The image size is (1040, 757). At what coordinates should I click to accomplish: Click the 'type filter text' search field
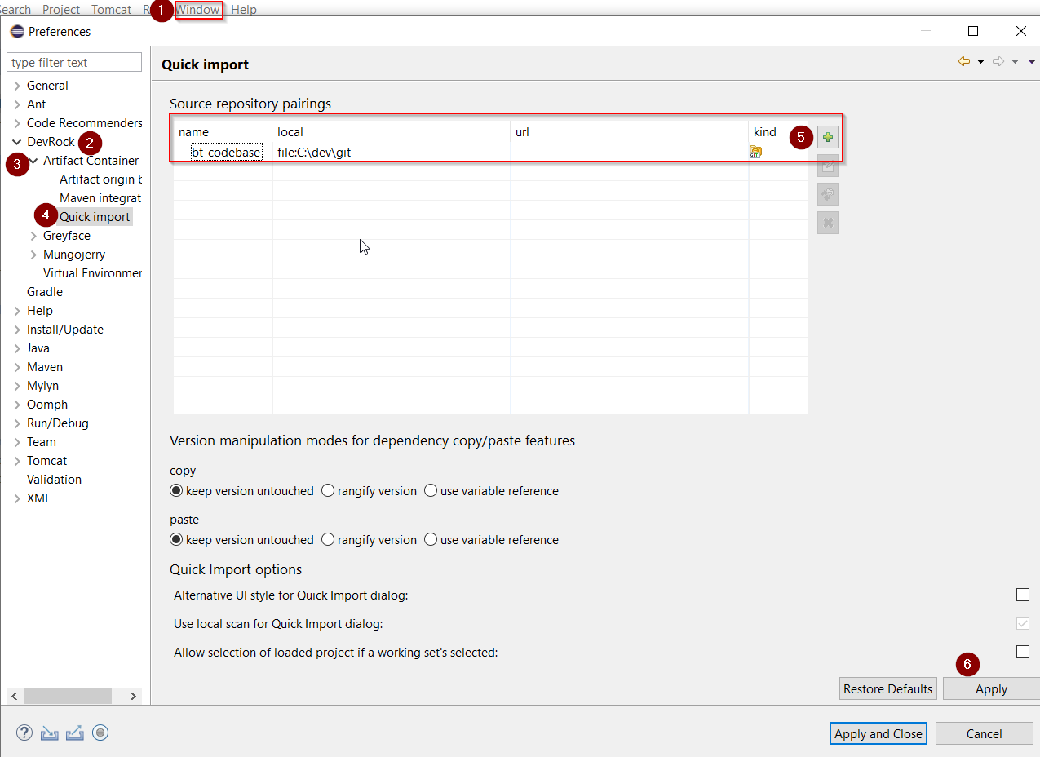(x=74, y=63)
